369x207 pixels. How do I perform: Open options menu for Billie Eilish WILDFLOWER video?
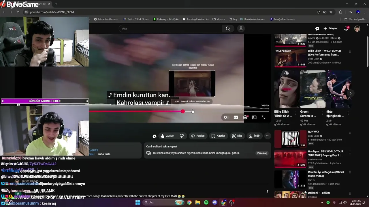click(x=350, y=51)
